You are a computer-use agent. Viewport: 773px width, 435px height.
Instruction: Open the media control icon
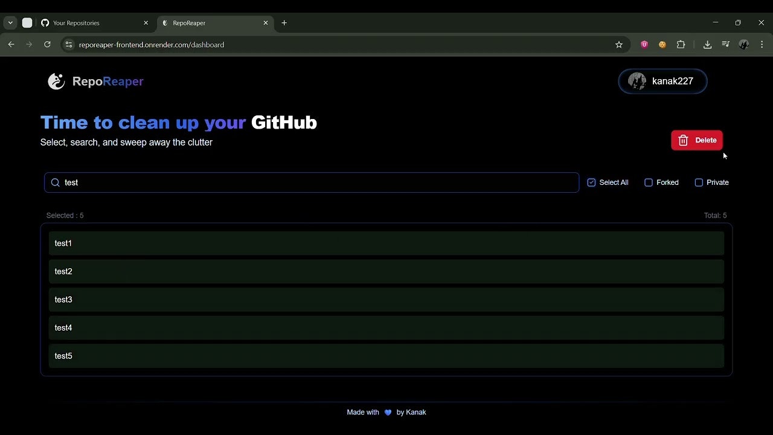tap(726, 45)
